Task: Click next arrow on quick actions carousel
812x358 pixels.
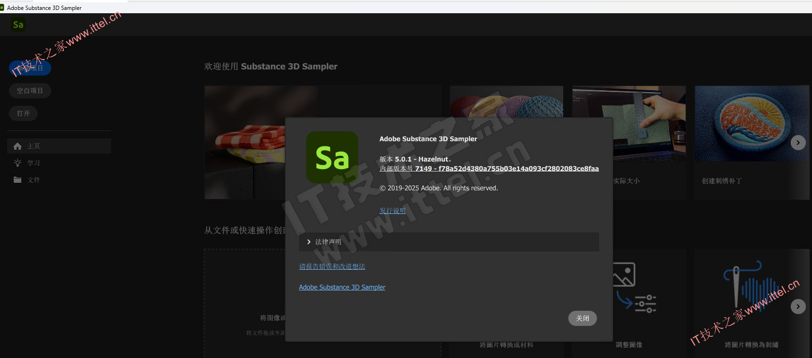Action: (x=798, y=307)
